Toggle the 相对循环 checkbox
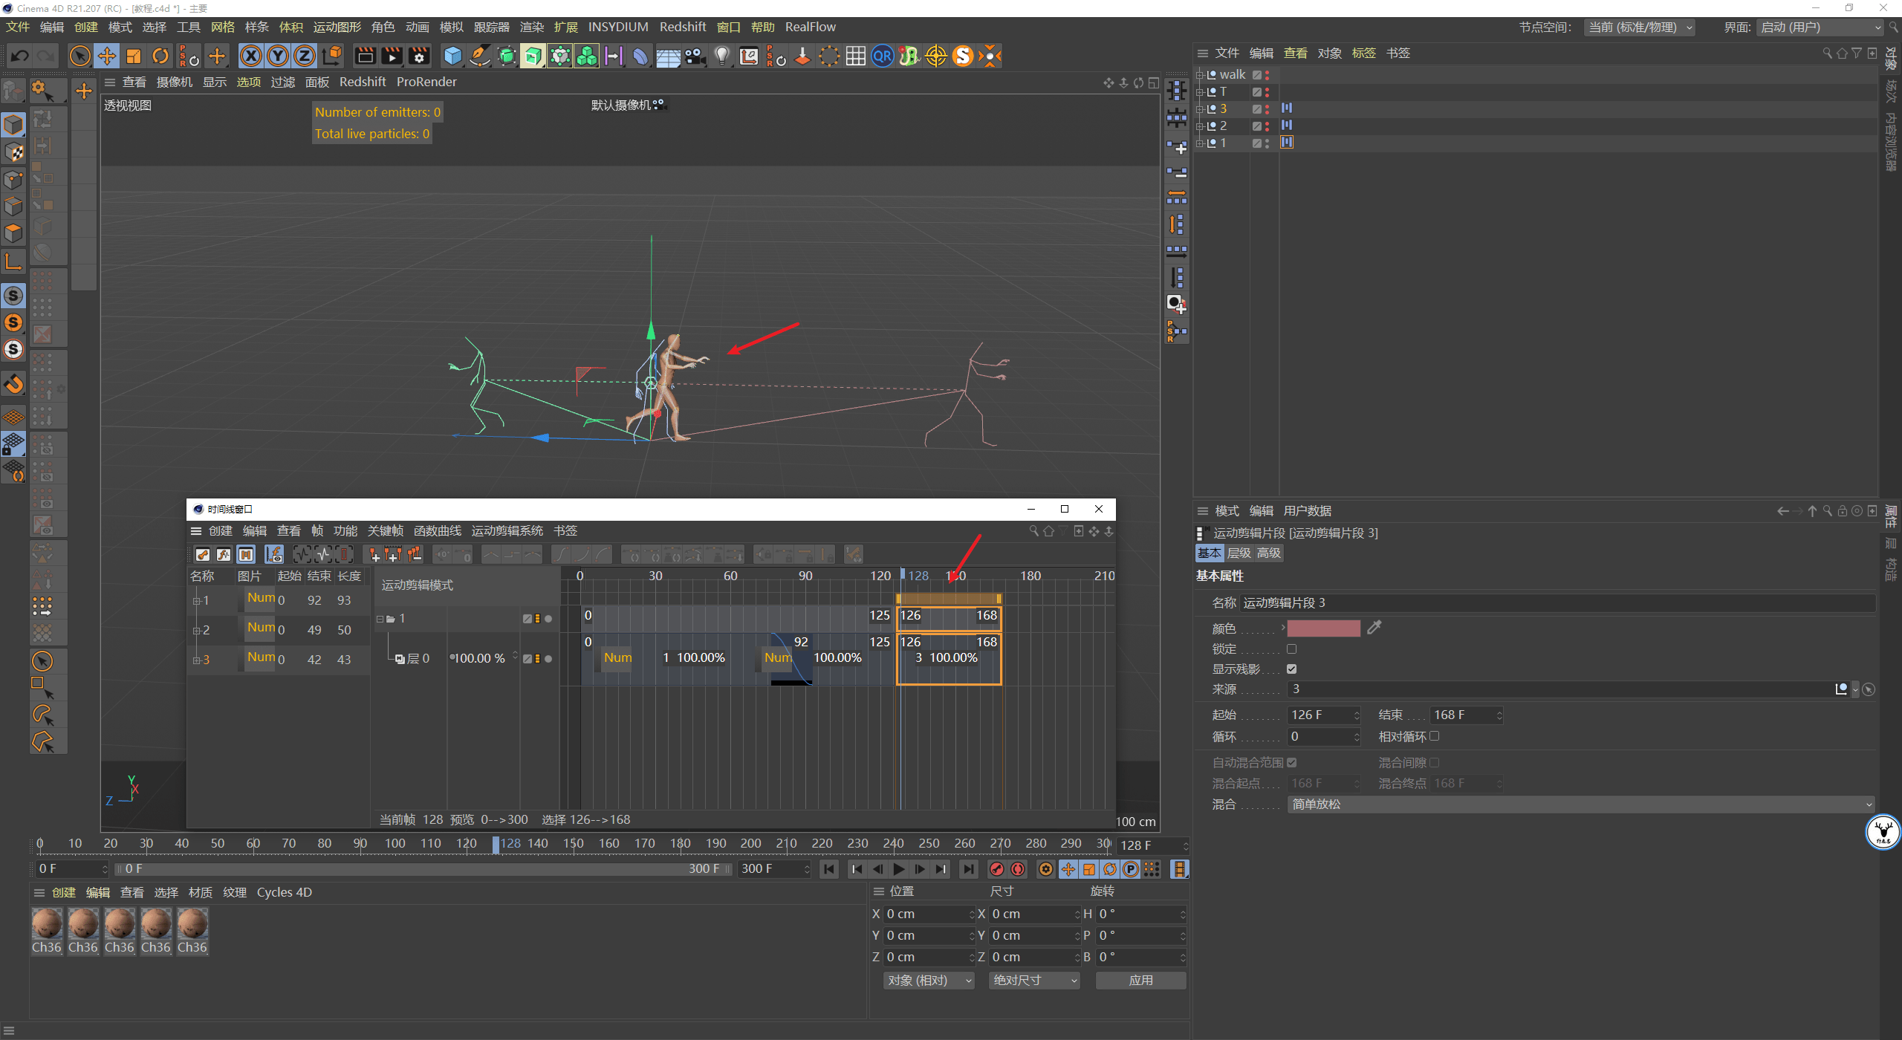This screenshot has width=1902, height=1040. click(1434, 736)
